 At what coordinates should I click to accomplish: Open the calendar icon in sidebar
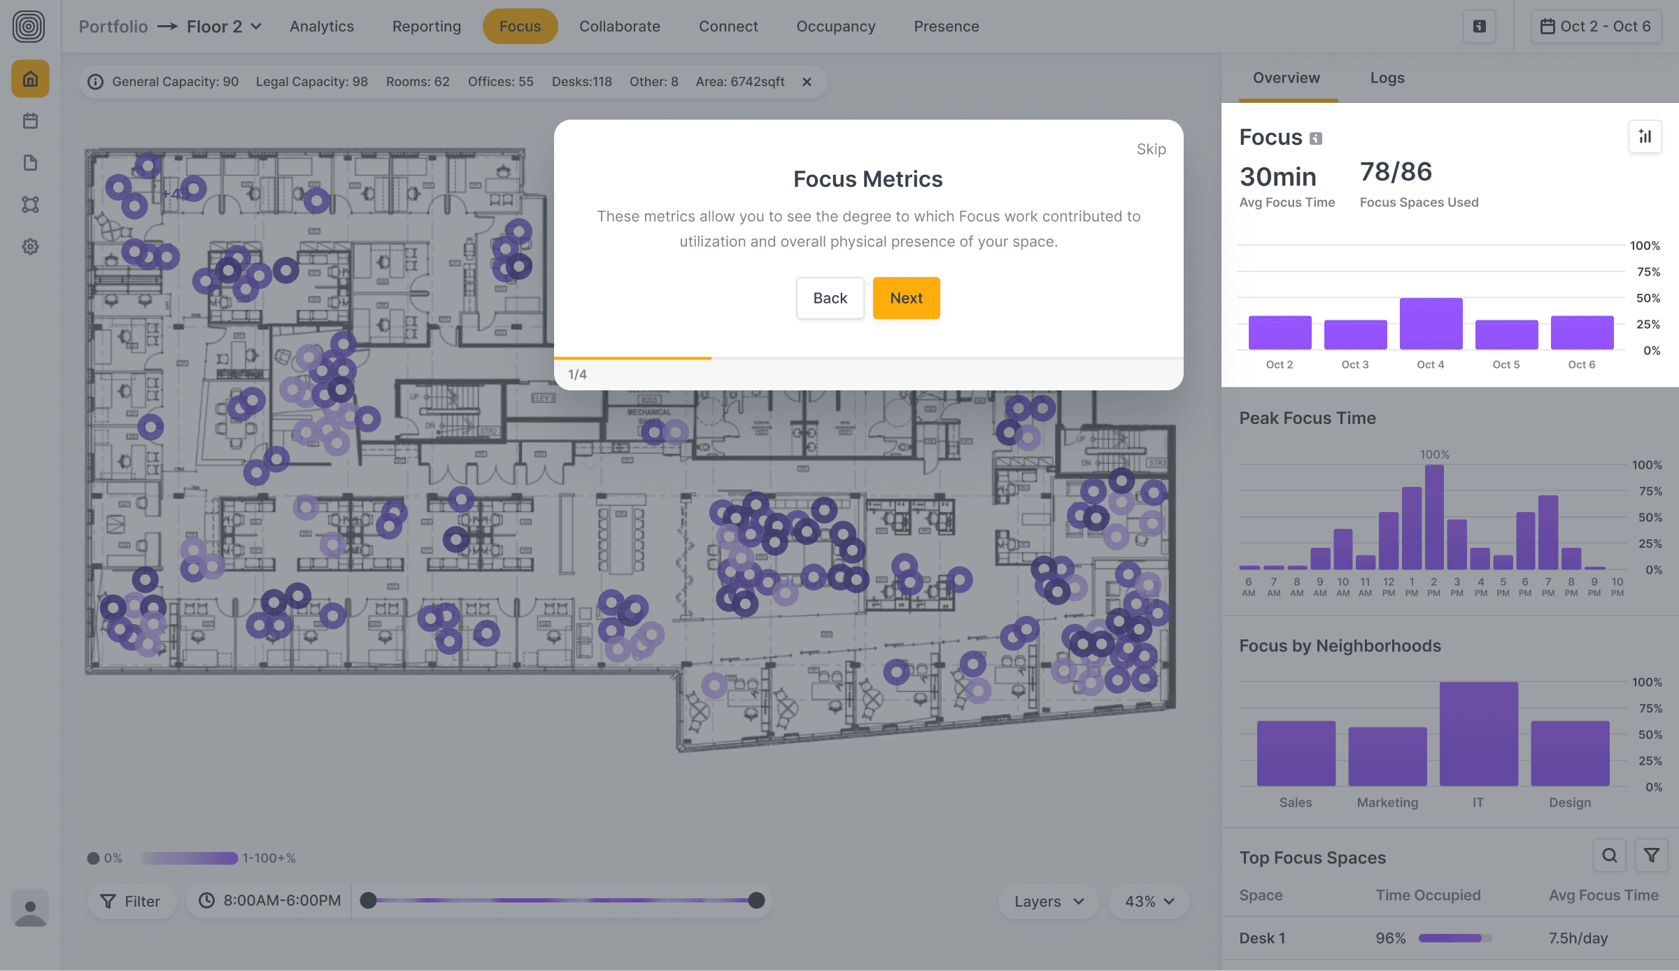pos(30,121)
